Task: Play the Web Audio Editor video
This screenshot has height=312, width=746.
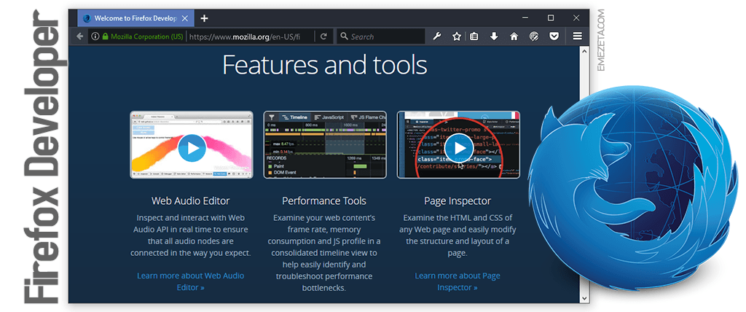Action: (192, 148)
